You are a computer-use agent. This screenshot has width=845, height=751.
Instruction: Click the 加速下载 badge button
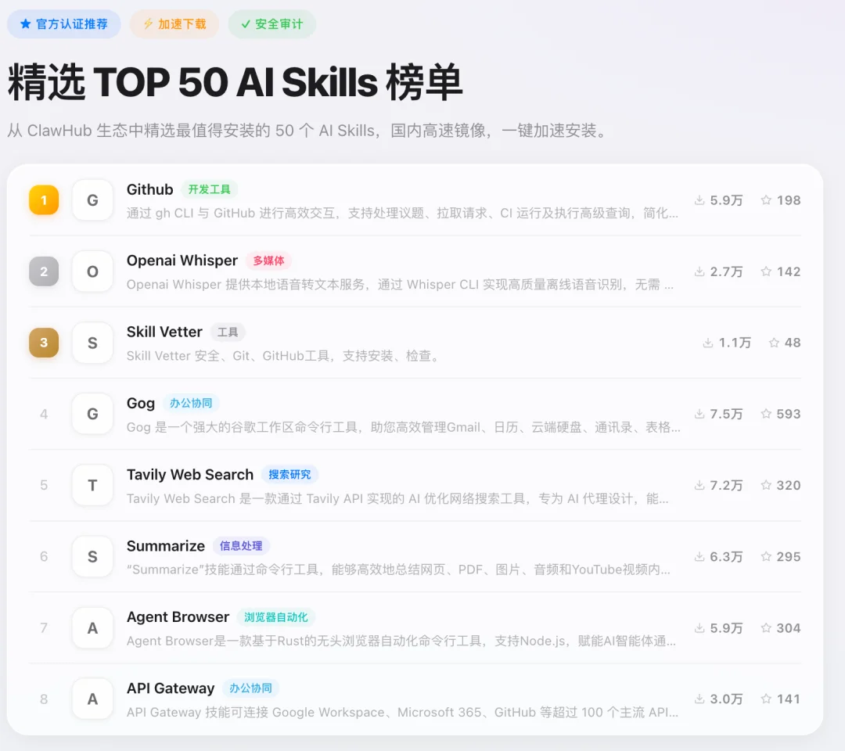point(174,24)
